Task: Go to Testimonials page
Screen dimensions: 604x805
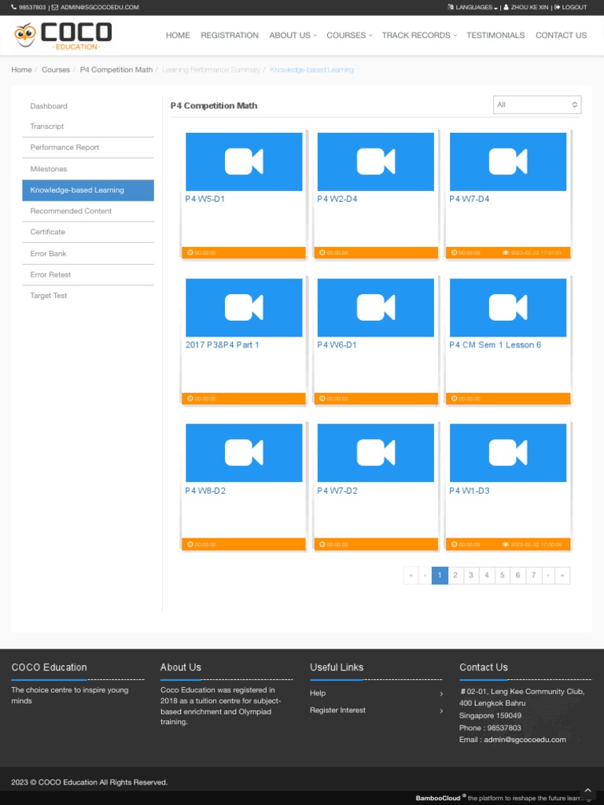Action: point(495,35)
